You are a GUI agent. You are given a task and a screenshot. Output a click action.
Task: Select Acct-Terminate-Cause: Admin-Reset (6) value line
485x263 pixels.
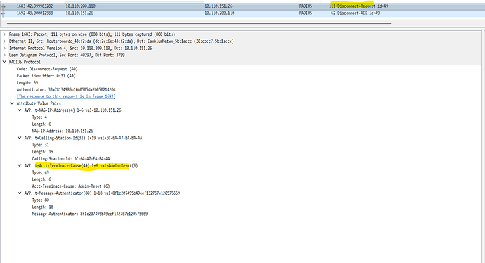pyautogui.click(x=71, y=186)
